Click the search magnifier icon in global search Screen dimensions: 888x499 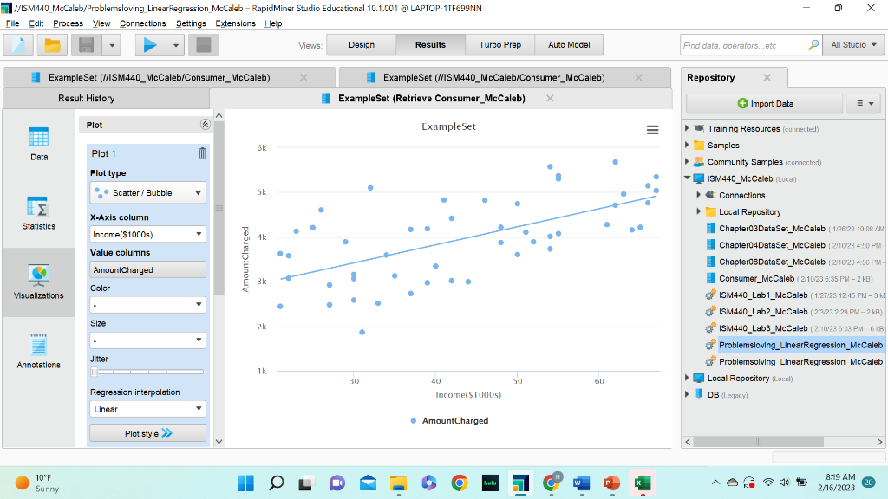pos(813,45)
